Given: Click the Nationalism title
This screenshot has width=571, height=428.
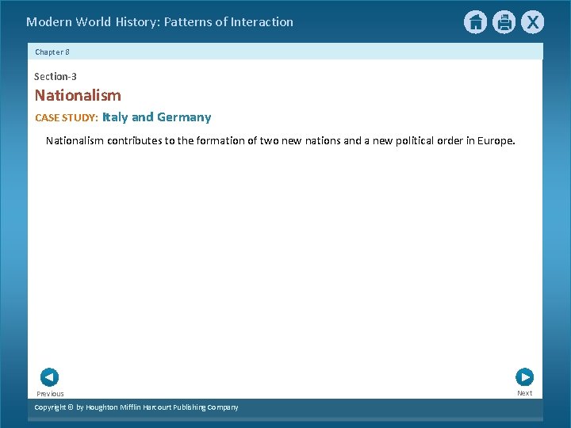Looking at the screenshot, I should (78, 95).
